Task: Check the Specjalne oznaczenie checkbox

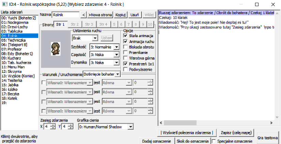Action: (214, 141)
